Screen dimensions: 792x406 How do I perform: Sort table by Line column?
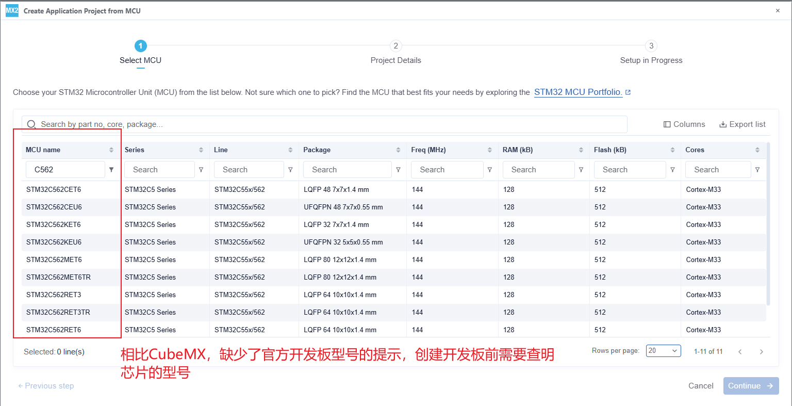[290, 150]
